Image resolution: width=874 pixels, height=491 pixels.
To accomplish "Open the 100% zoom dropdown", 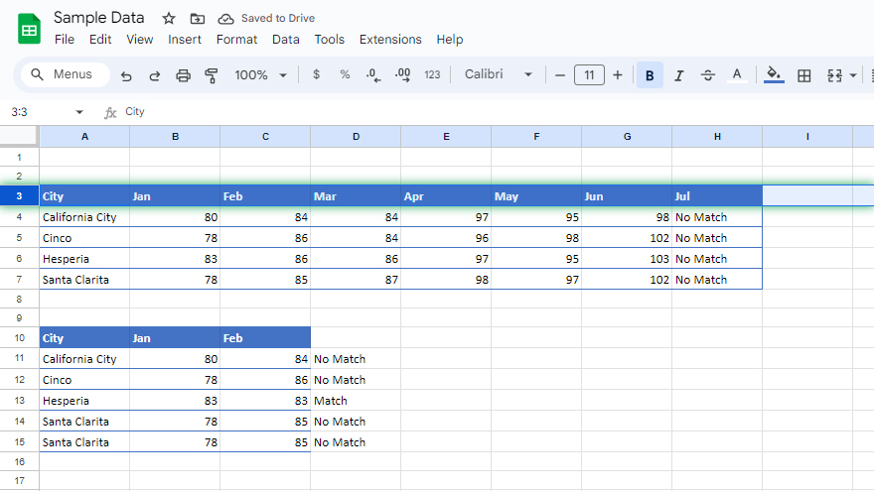I will [260, 75].
